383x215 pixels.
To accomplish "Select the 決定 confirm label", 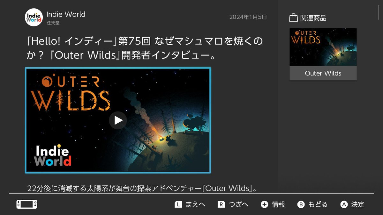I will pos(358,204).
